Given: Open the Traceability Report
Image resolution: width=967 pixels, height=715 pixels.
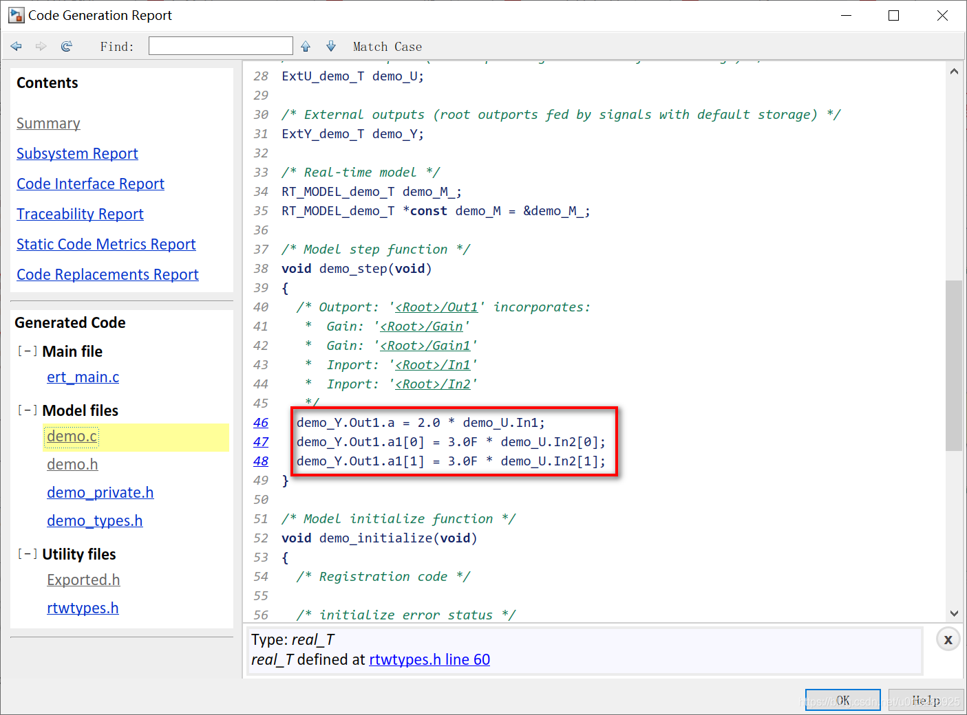Looking at the screenshot, I should tap(80, 214).
